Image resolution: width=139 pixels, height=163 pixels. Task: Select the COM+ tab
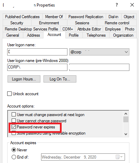click(x=68, y=29)
